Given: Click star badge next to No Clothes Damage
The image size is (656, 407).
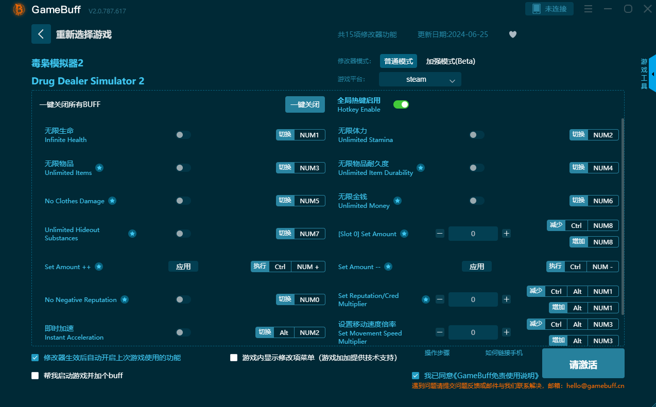Looking at the screenshot, I should click(x=112, y=201).
